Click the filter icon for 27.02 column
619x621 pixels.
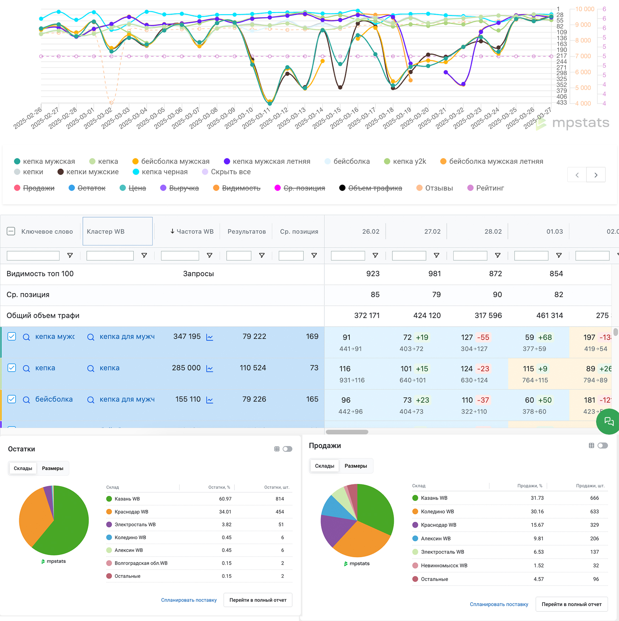437,255
